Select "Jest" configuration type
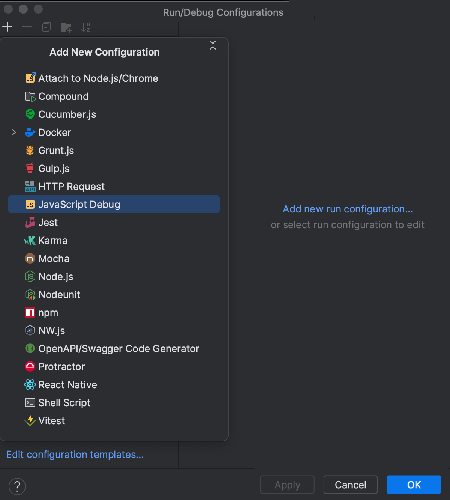Viewport: 450px width, 500px height. coord(48,222)
